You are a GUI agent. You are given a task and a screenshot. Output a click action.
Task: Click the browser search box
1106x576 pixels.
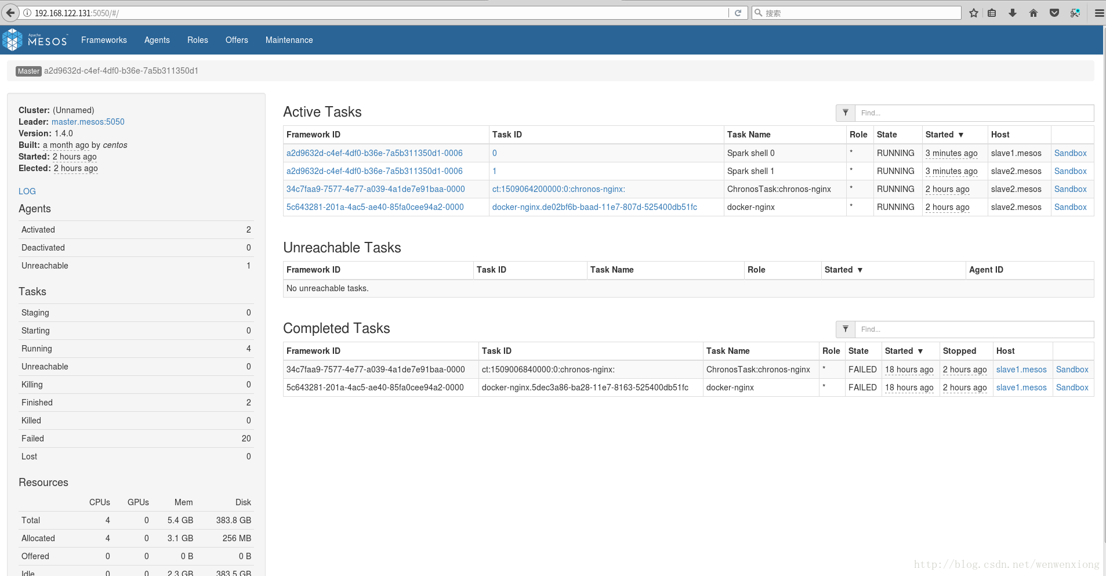856,13
